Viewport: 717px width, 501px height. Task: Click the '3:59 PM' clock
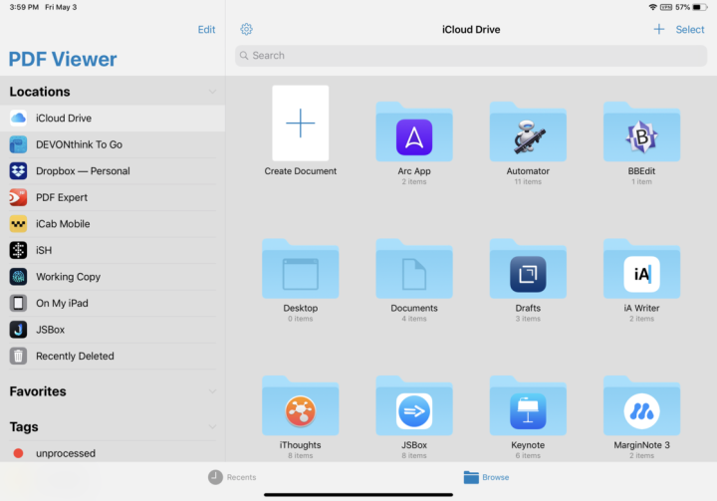click(24, 7)
